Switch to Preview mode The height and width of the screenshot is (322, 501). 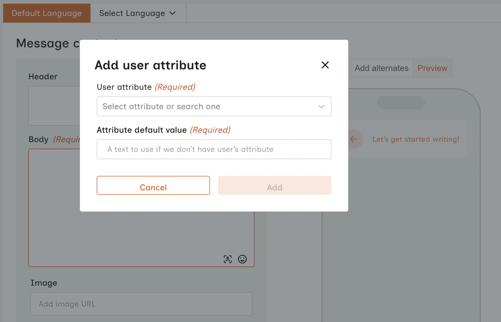tap(432, 68)
